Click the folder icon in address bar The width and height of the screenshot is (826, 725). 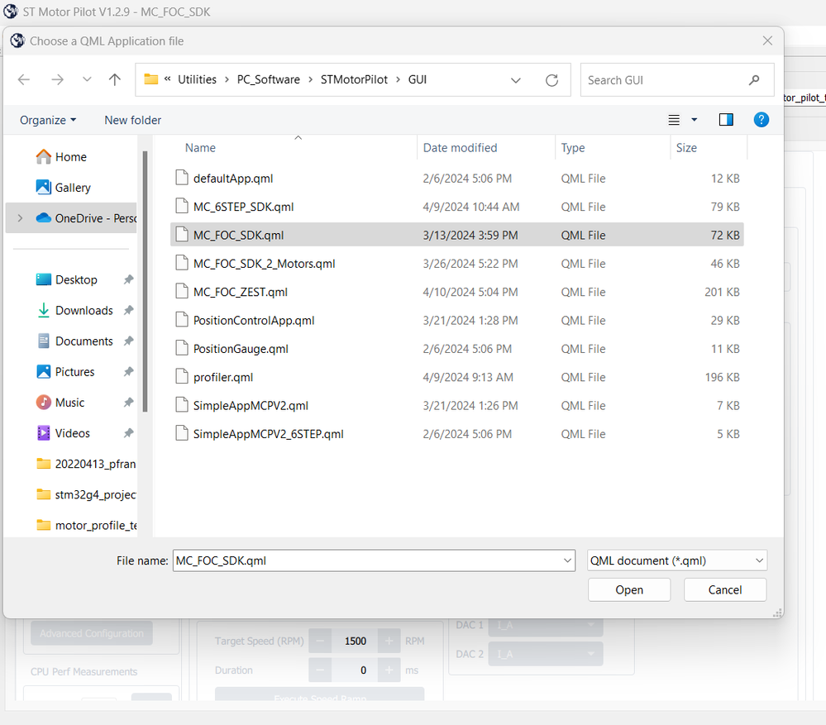click(x=151, y=79)
